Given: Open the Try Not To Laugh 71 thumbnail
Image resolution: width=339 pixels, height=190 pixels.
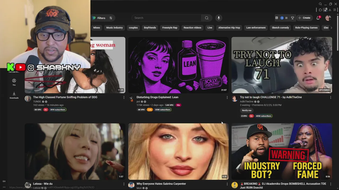Looking at the screenshot, I should pyautogui.click(x=282, y=65).
